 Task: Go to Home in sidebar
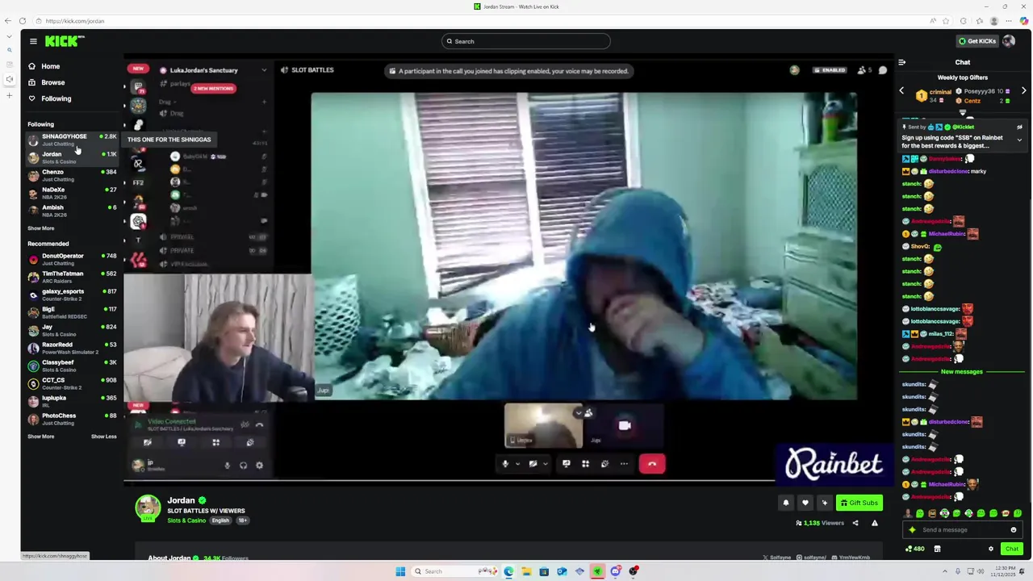(44, 66)
